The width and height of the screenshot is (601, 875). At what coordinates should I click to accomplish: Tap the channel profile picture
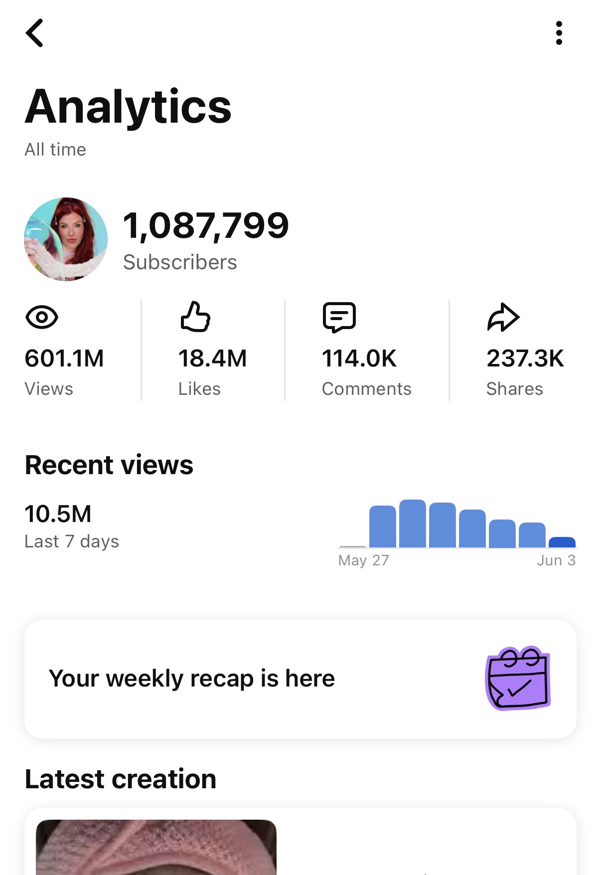pos(66,239)
